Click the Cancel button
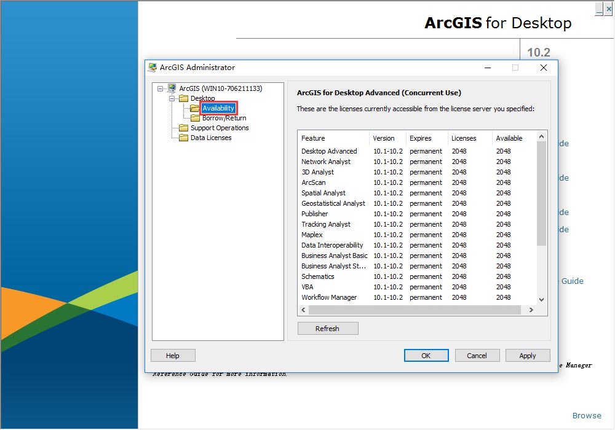This screenshot has height=430, width=615. [x=477, y=355]
